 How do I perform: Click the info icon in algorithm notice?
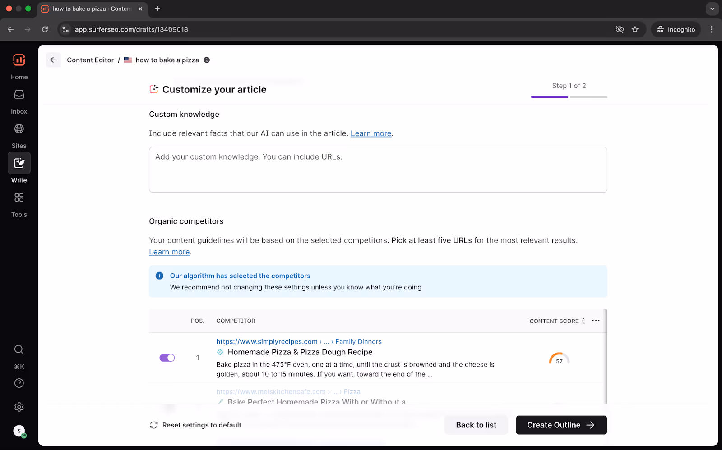pyautogui.click(x=159, y=276)
